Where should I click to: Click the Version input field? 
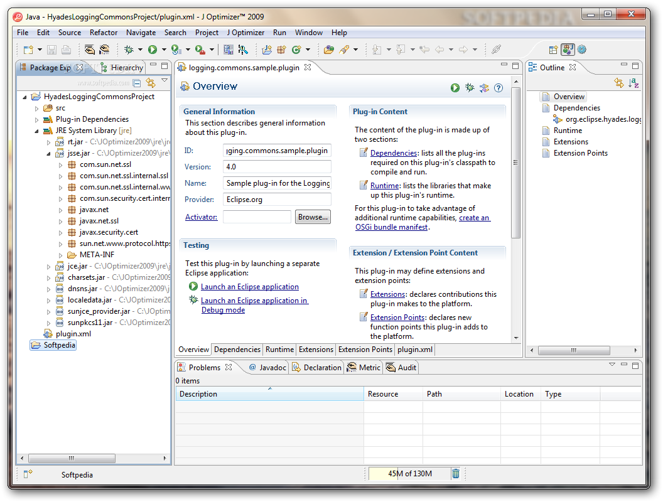277,167
